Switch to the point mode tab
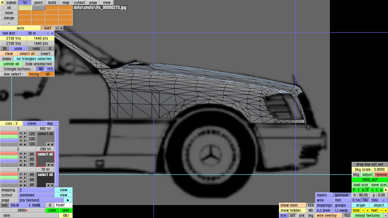 click(39, 3)
